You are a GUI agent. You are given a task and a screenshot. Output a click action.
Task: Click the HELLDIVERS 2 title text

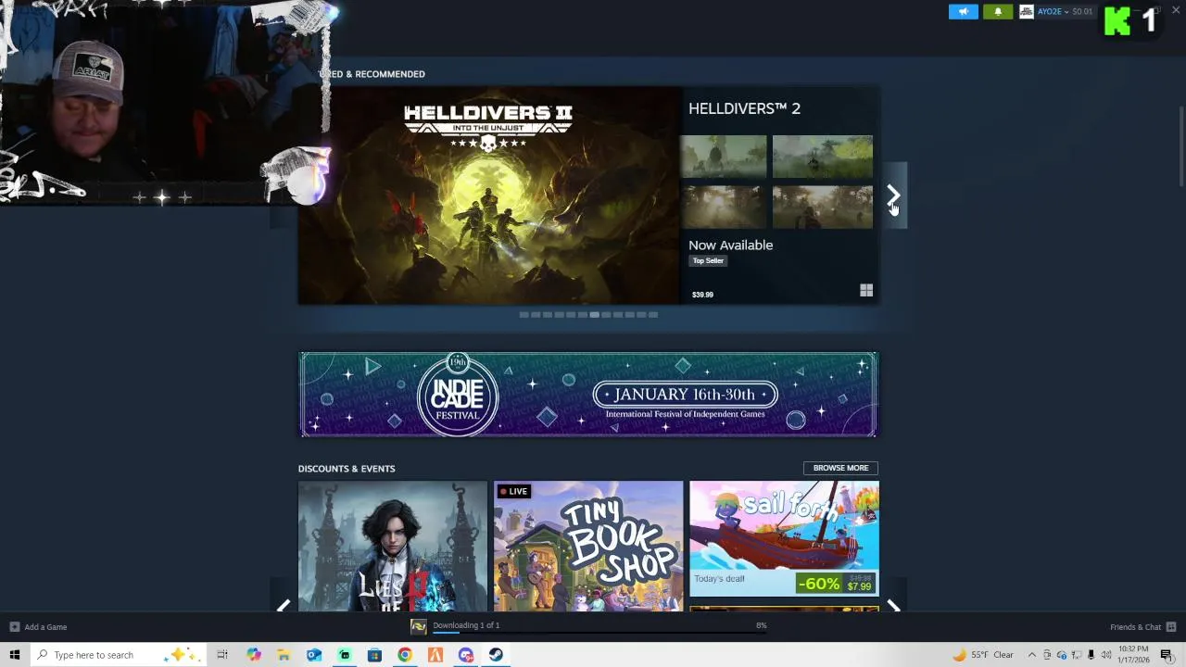744,108
